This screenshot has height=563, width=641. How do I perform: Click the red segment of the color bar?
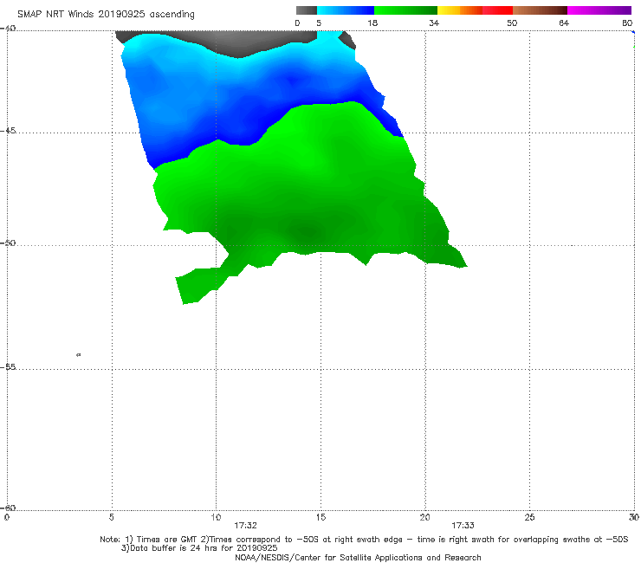497,10
